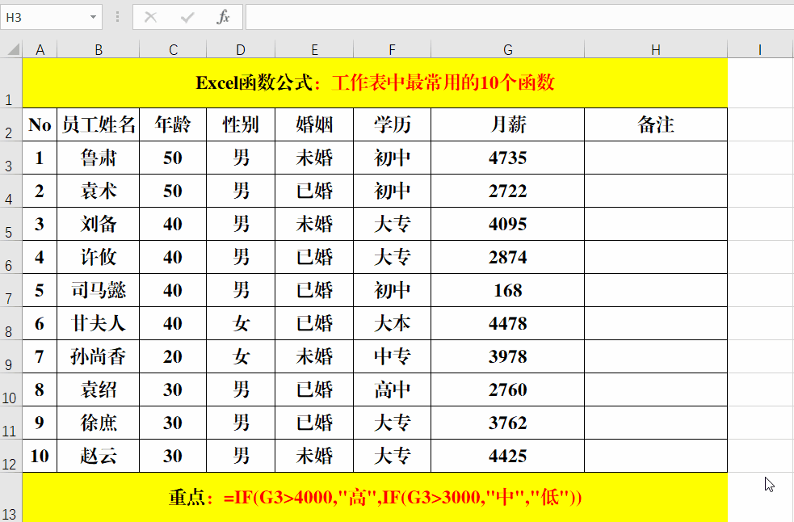
Task: Open the Insert Function fx dialog
Action: 223,17
